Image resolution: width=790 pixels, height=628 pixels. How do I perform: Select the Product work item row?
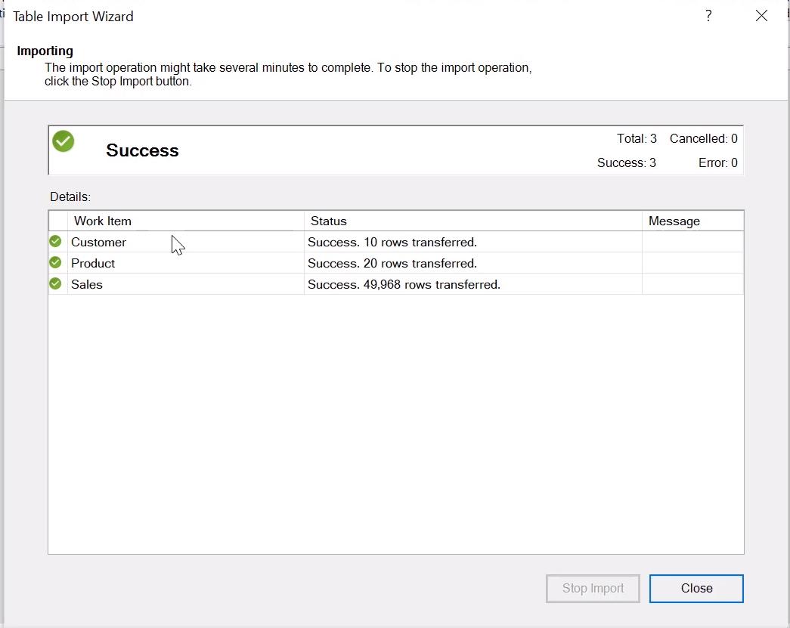click(93, 263)
